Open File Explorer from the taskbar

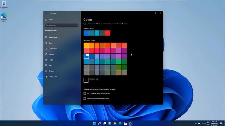115,123
